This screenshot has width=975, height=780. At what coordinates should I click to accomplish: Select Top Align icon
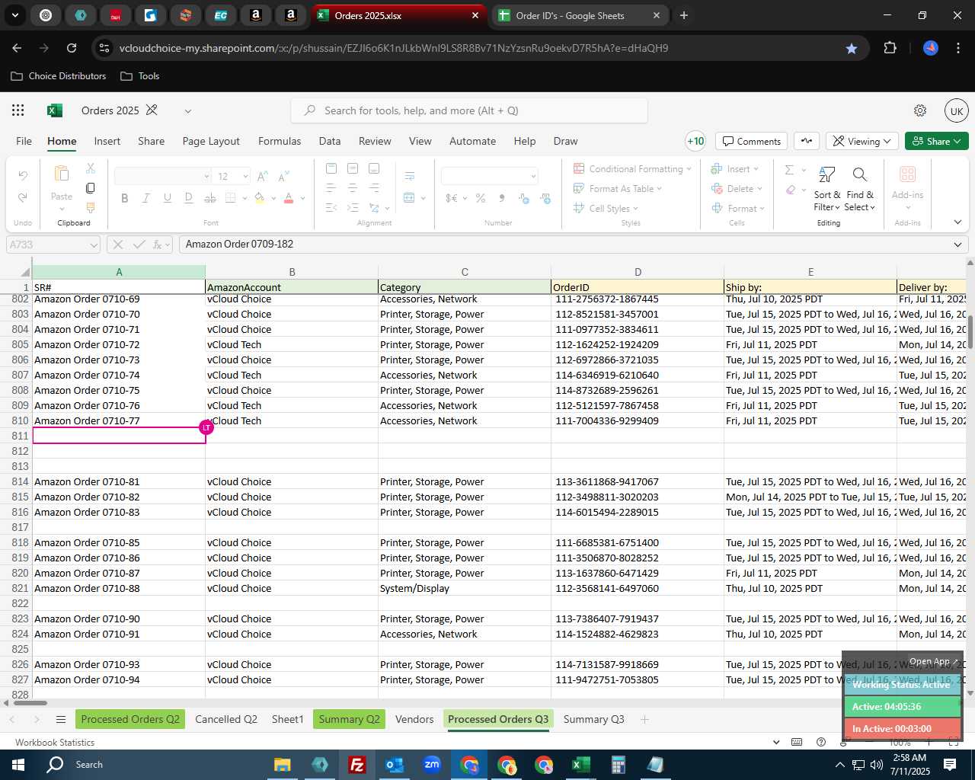(x=331, y=168)
